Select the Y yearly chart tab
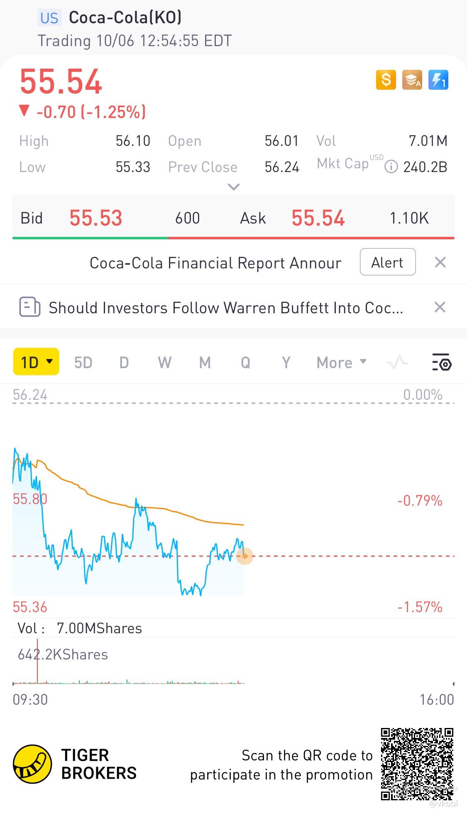467x814 pixels. pos(286,362)
